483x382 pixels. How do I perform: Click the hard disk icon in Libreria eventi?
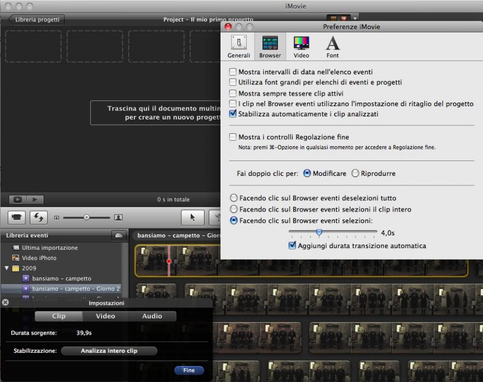pos(118,235)
